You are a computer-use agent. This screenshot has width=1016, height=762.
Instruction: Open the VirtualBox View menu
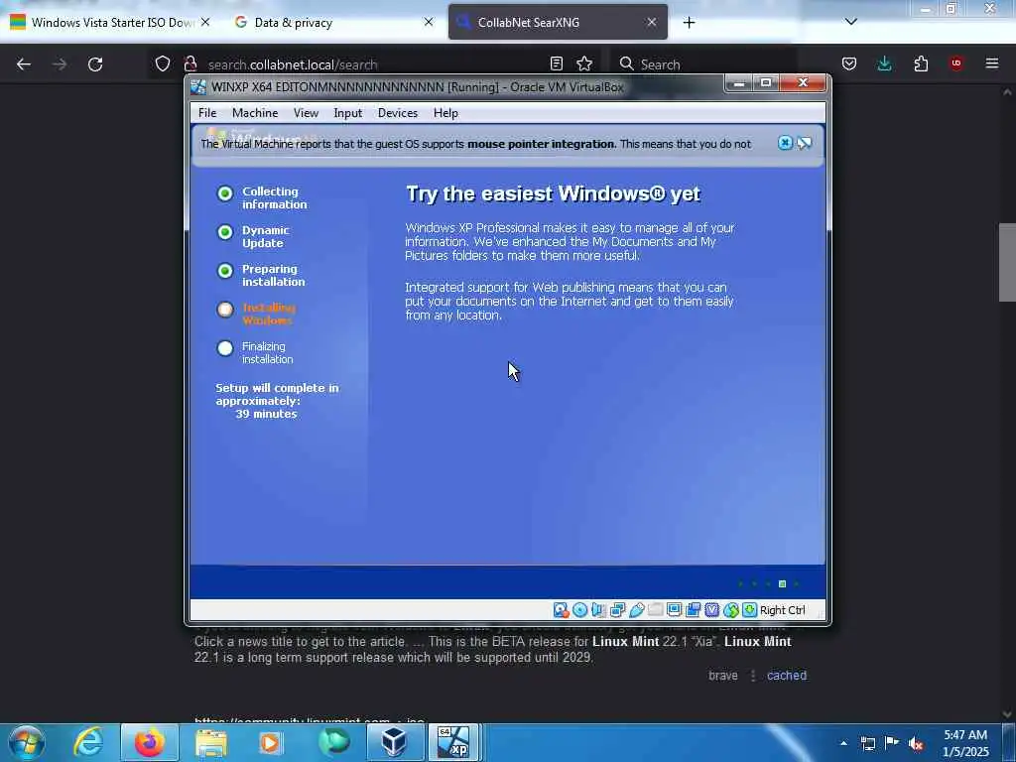306,113
